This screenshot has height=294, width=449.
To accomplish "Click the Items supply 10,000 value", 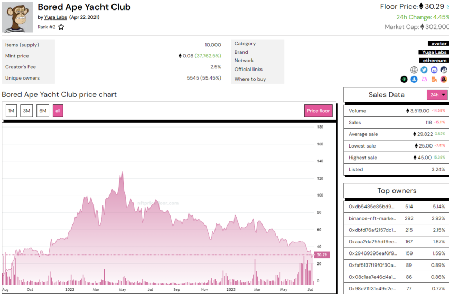I will point(213,45).
